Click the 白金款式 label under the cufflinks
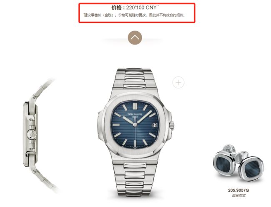 point(238,195)
